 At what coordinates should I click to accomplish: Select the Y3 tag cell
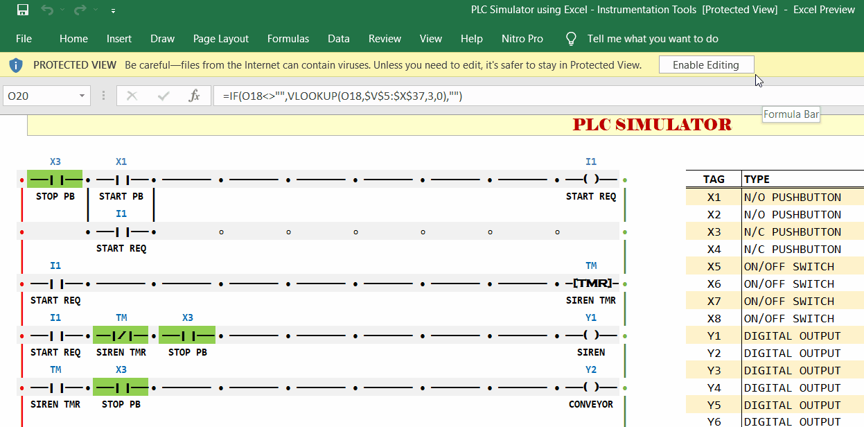(714, 370)
